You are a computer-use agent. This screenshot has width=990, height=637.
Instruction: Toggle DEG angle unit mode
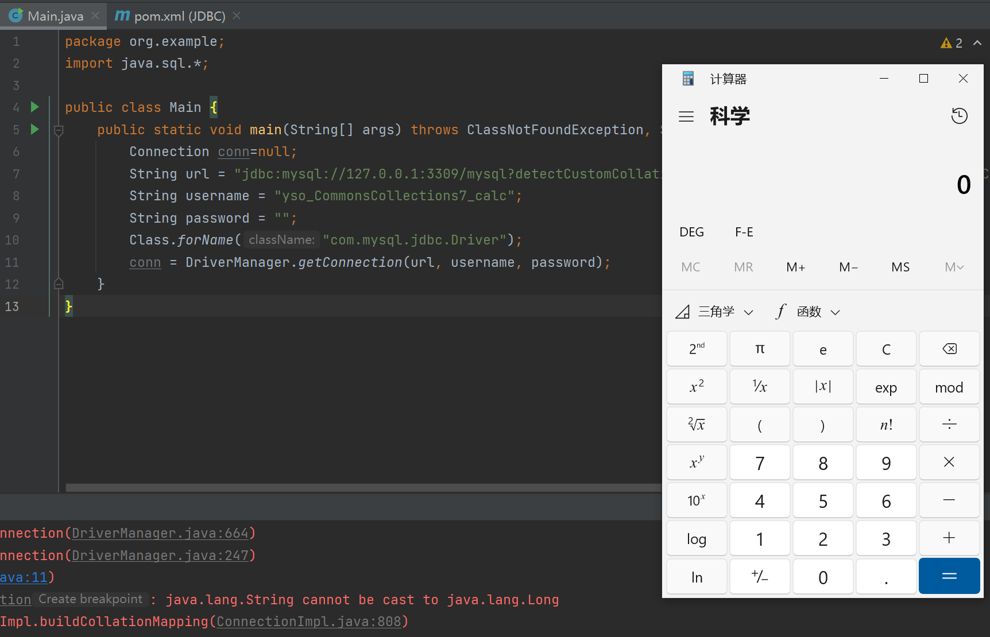(x=691, y=232)
